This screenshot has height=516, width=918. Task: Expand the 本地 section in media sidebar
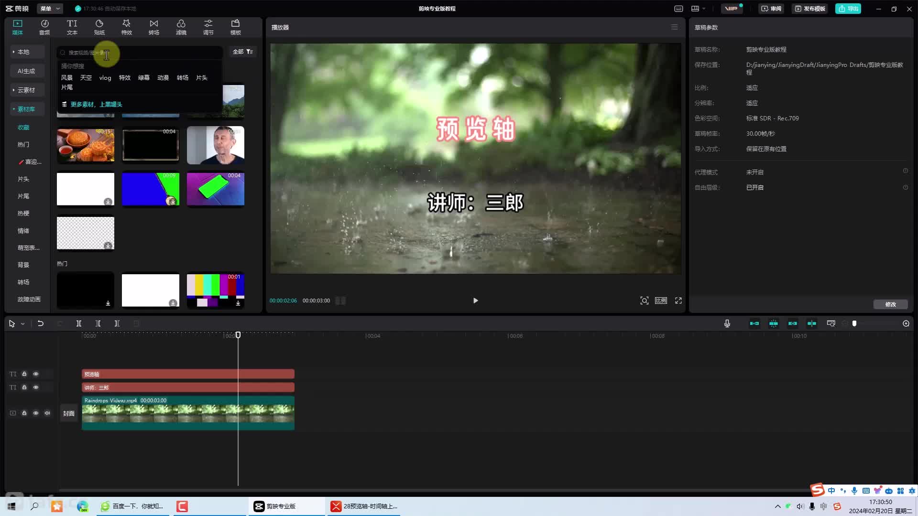[x=27, y=52]
